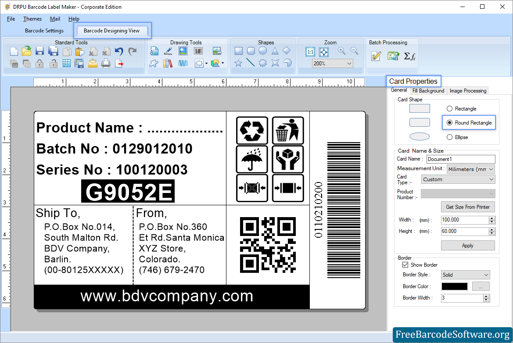
Task: Open the Help menu
Action: pyautogui.click(x=74, y=18)
